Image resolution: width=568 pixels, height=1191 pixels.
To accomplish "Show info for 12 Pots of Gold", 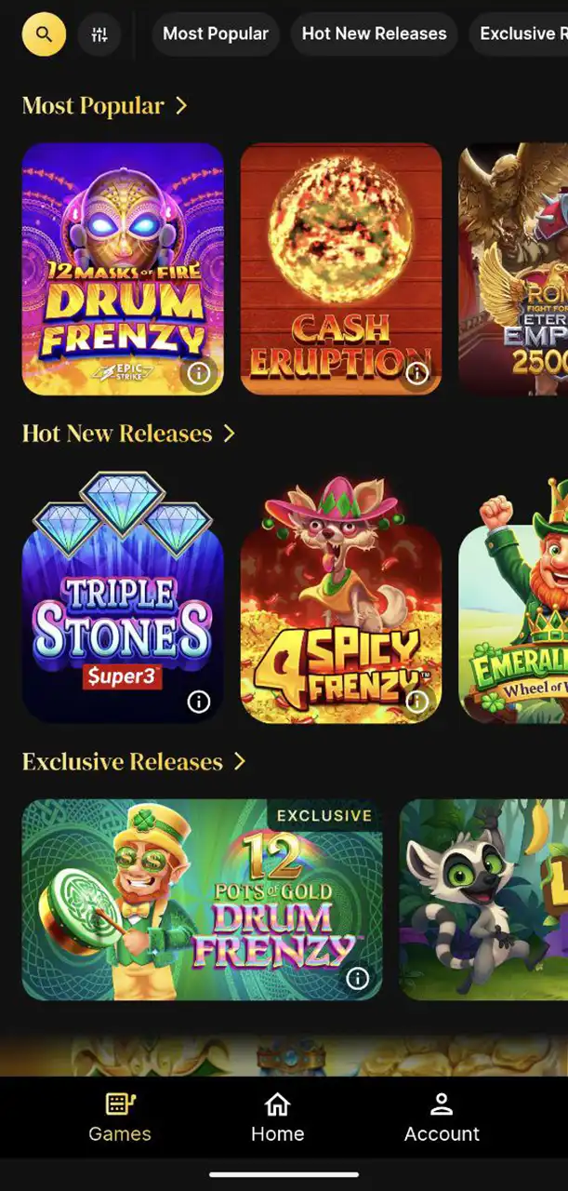I will click(x=357, y=978).
